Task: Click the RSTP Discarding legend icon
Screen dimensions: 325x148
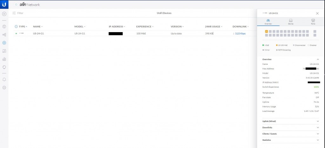Action: (277, 50)
